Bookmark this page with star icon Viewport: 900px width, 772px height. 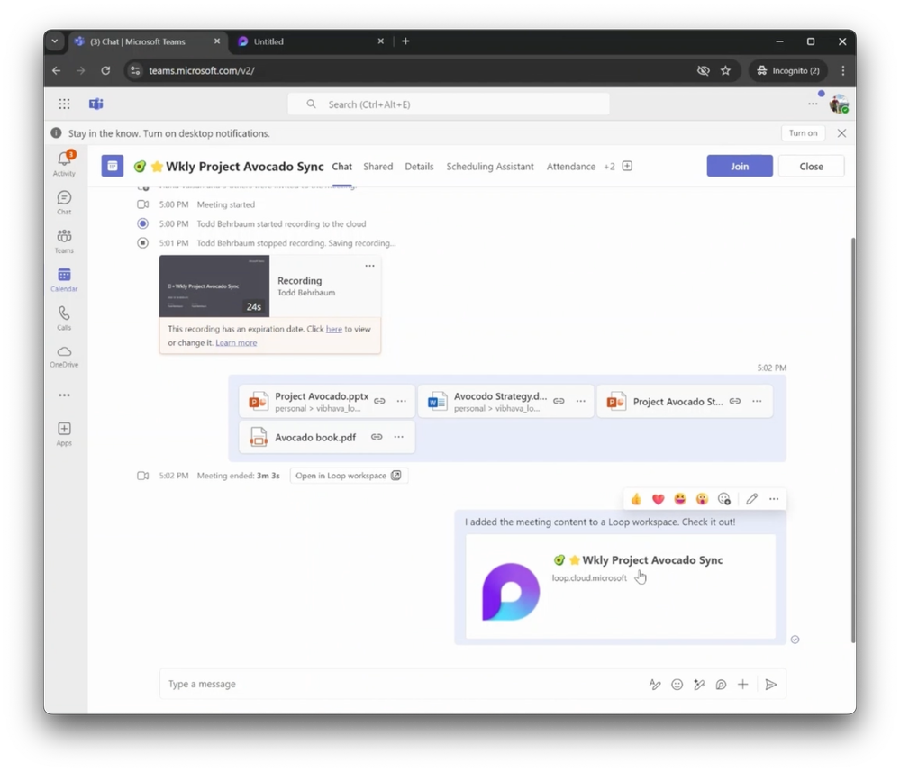pyautogui.click(x=725, y=70)
